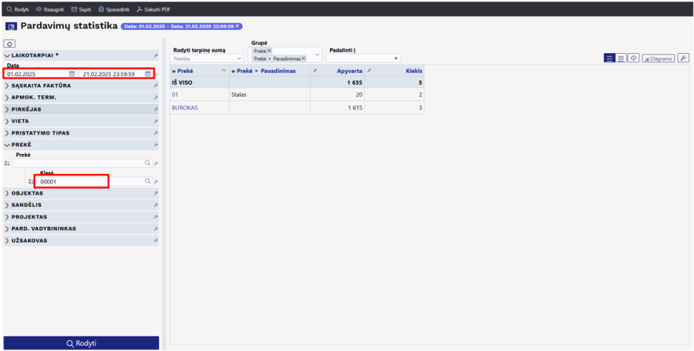Remove the date filter chip in title
The image size is (694, 351).
(238, 26)
